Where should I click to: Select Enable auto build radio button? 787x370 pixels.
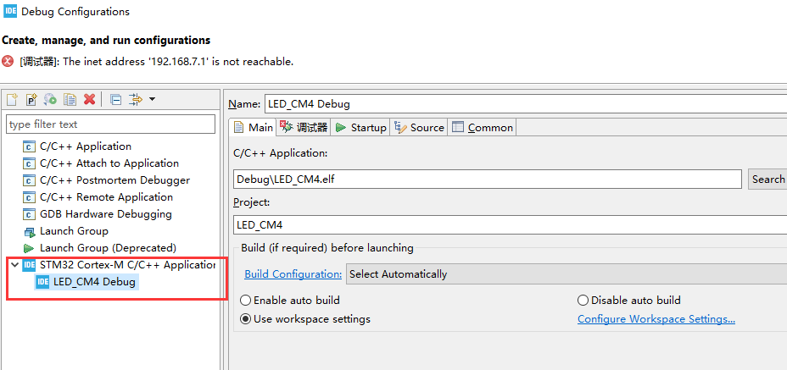[246, 301]
